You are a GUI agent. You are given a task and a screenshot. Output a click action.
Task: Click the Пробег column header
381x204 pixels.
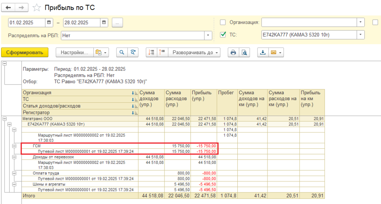coord(227,102)
